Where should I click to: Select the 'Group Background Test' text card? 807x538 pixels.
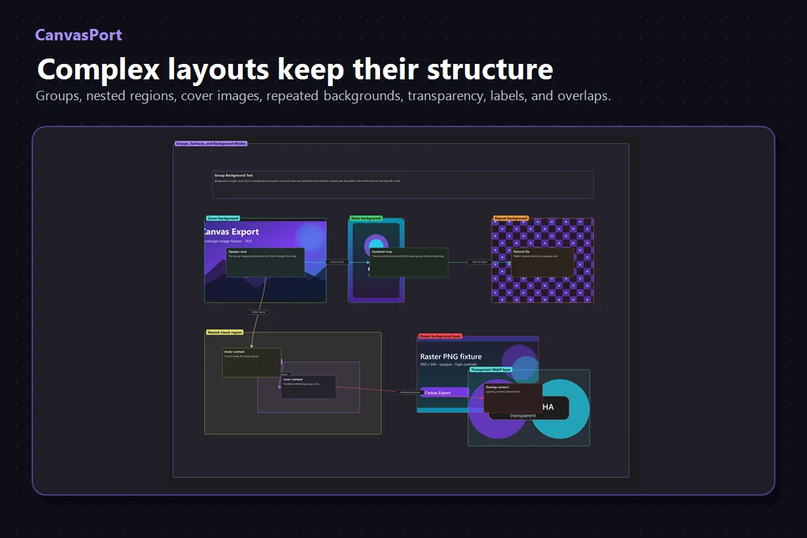point(403,184)
